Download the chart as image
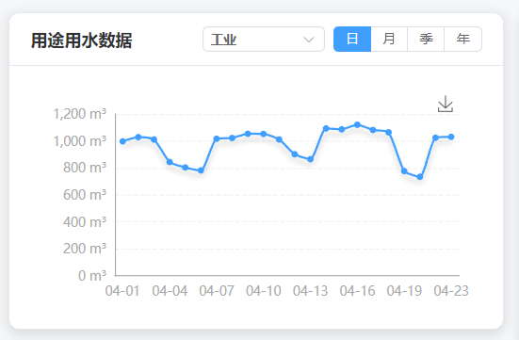Screen dimensions: 519x340 [446, 104]
